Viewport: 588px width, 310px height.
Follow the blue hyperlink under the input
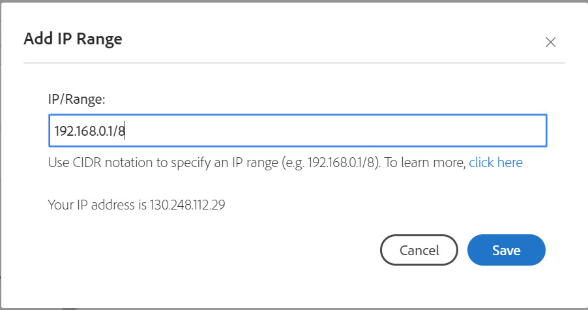point(495,163)
